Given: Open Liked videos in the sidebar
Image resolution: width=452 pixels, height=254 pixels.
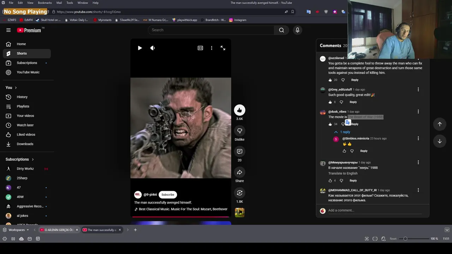Looking at the screenshot, I should pos(27,134).
